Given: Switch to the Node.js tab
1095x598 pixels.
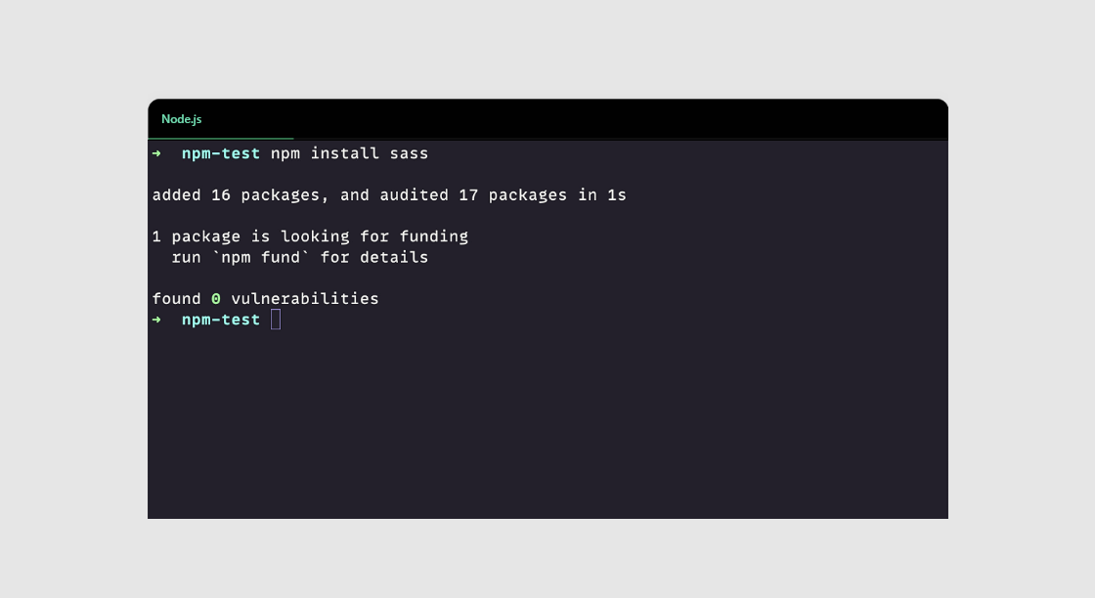Looking at the screenshot, I should point(182,119).
